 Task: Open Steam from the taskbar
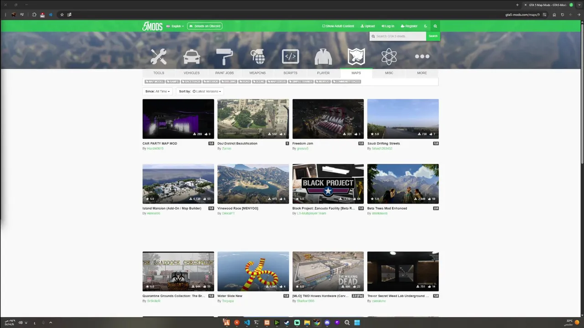coord(287,323)
